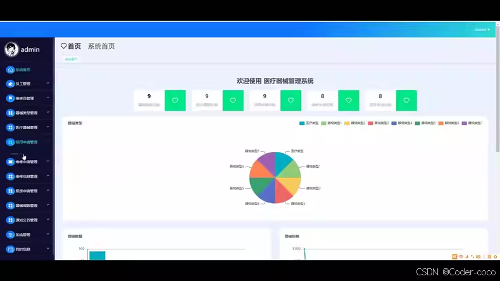Toggle 器械类型6 legend entry

pos(449,123)
